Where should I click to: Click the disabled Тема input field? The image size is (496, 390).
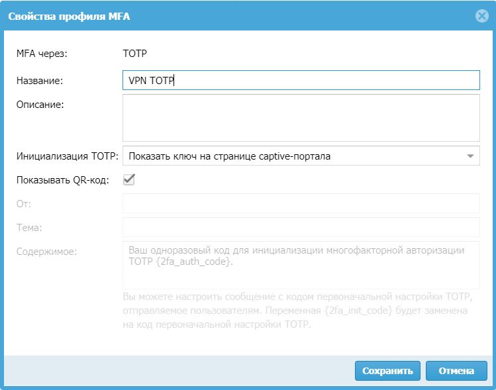click(301, 227)
